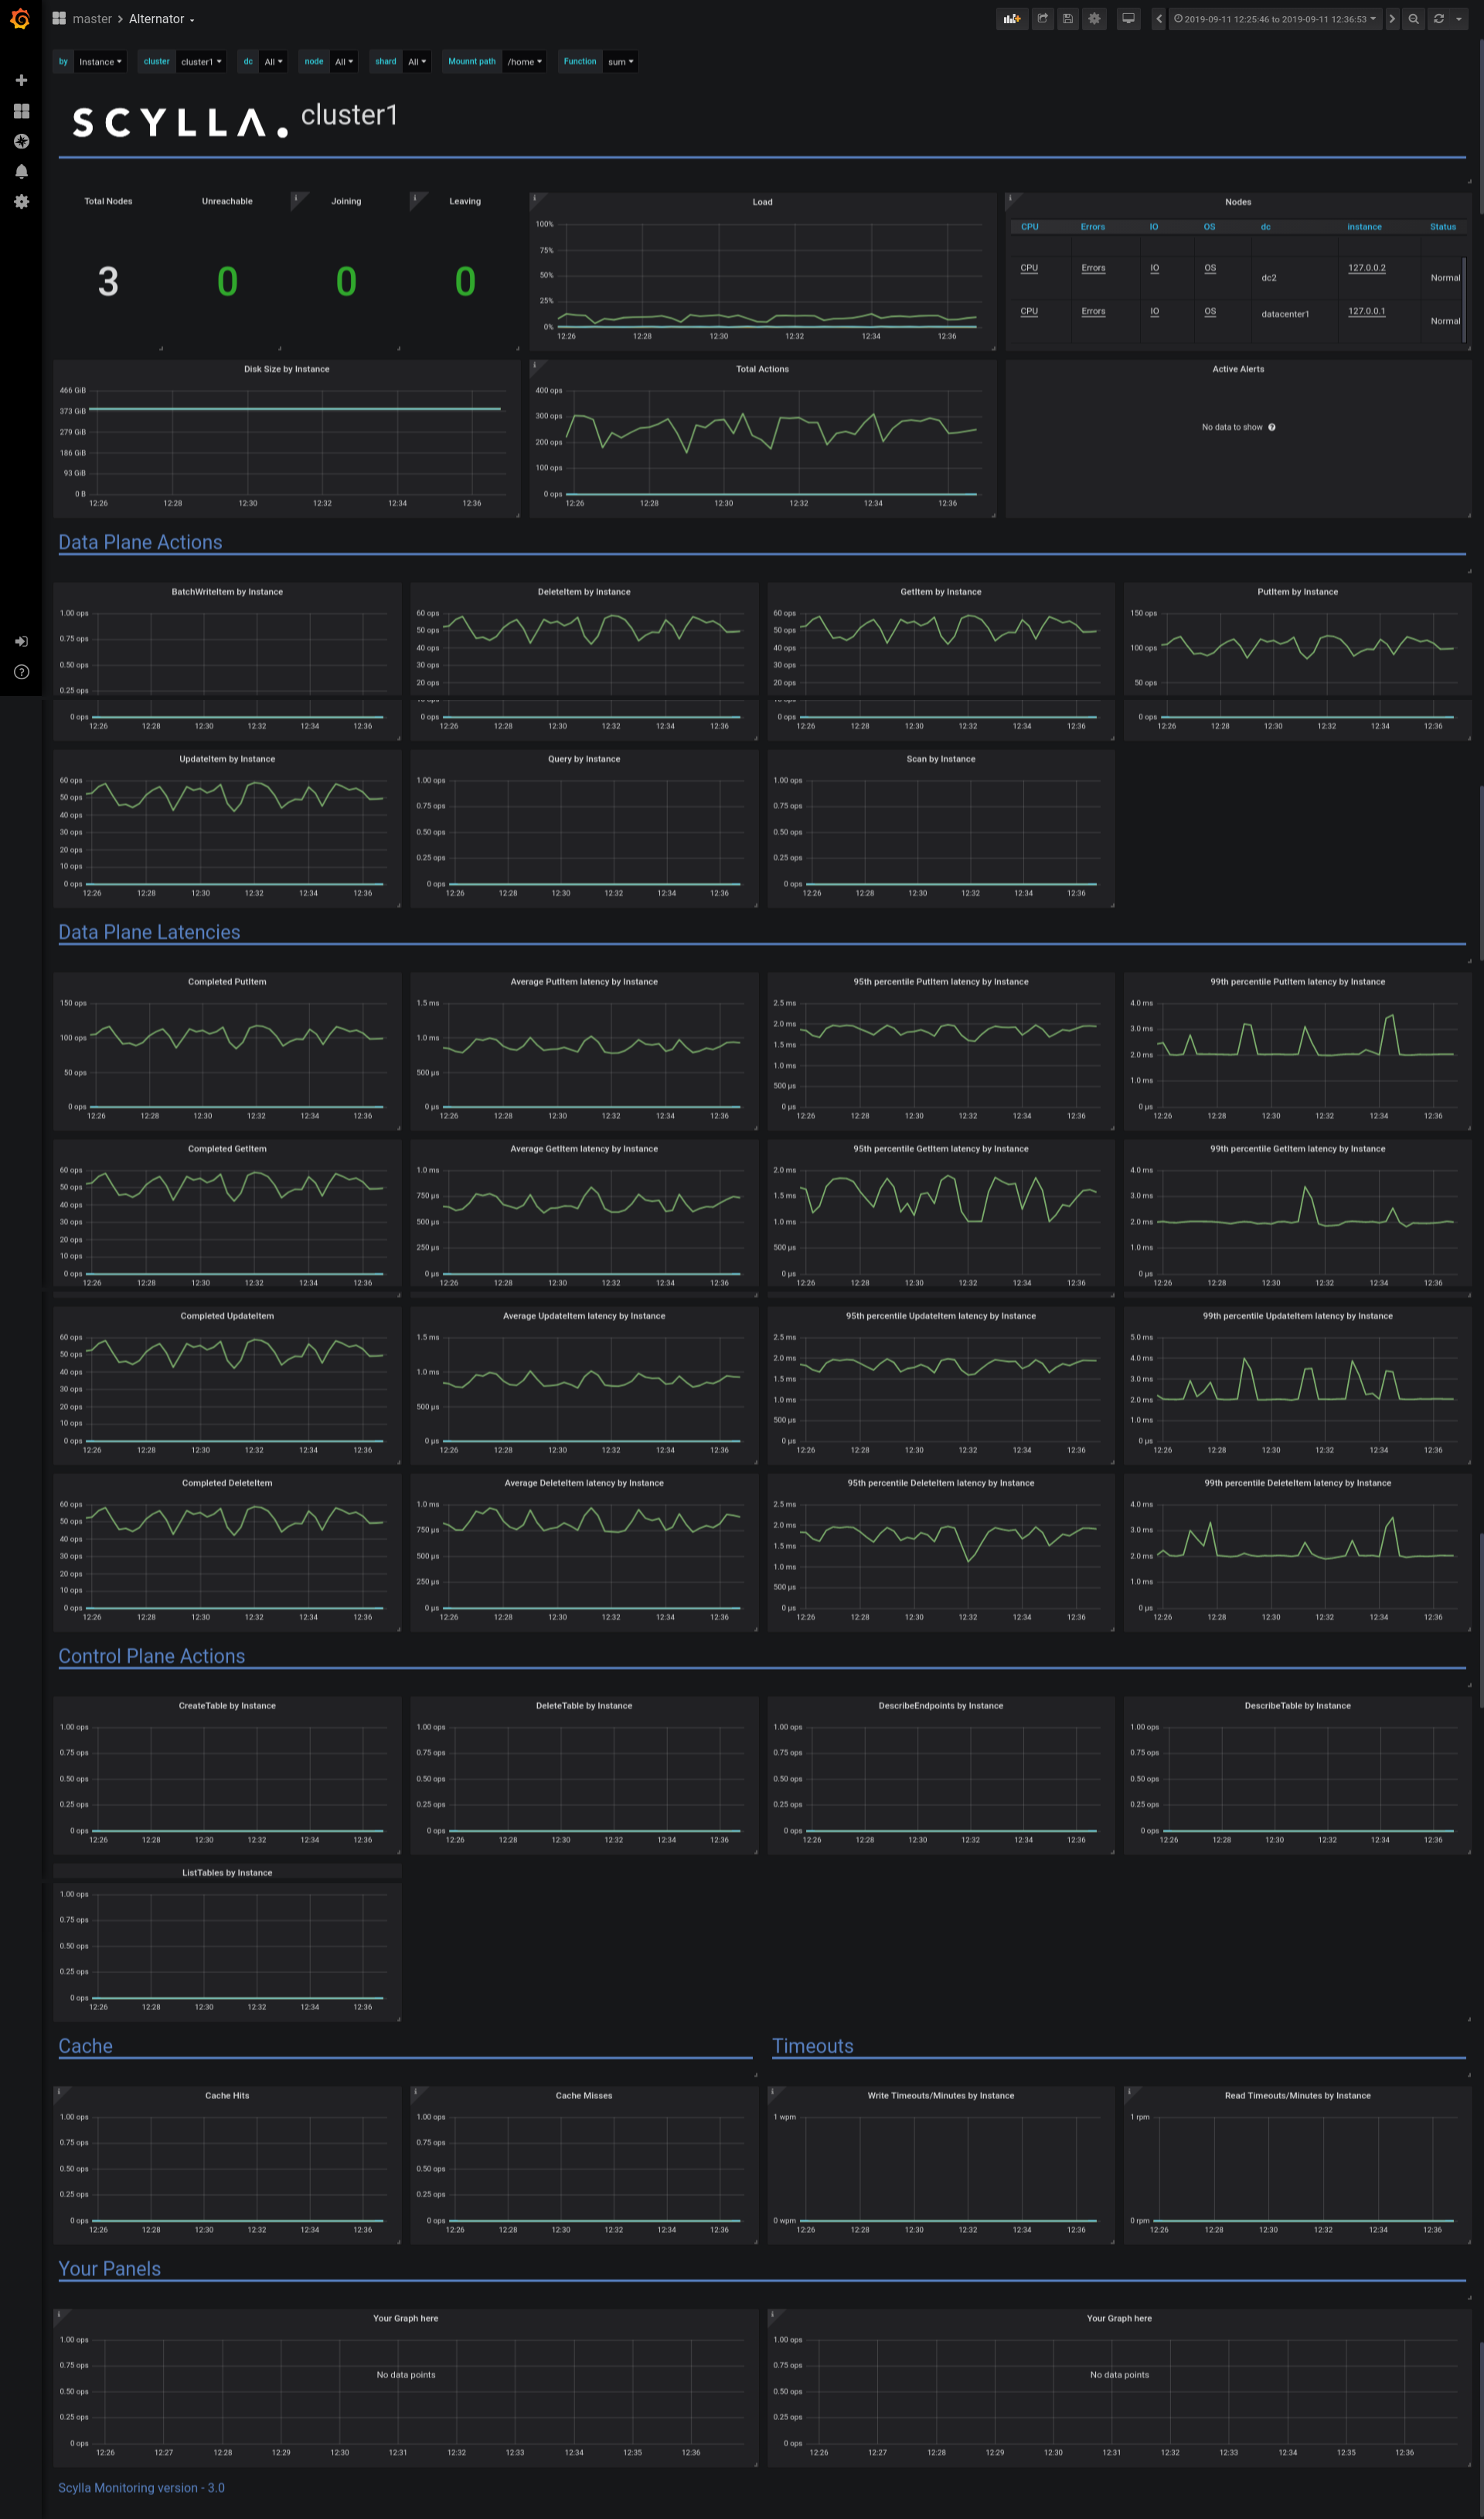Click the Share dashboard icon
The height and width of the screenshot is (2519, 1484).
pos(1043,18)
